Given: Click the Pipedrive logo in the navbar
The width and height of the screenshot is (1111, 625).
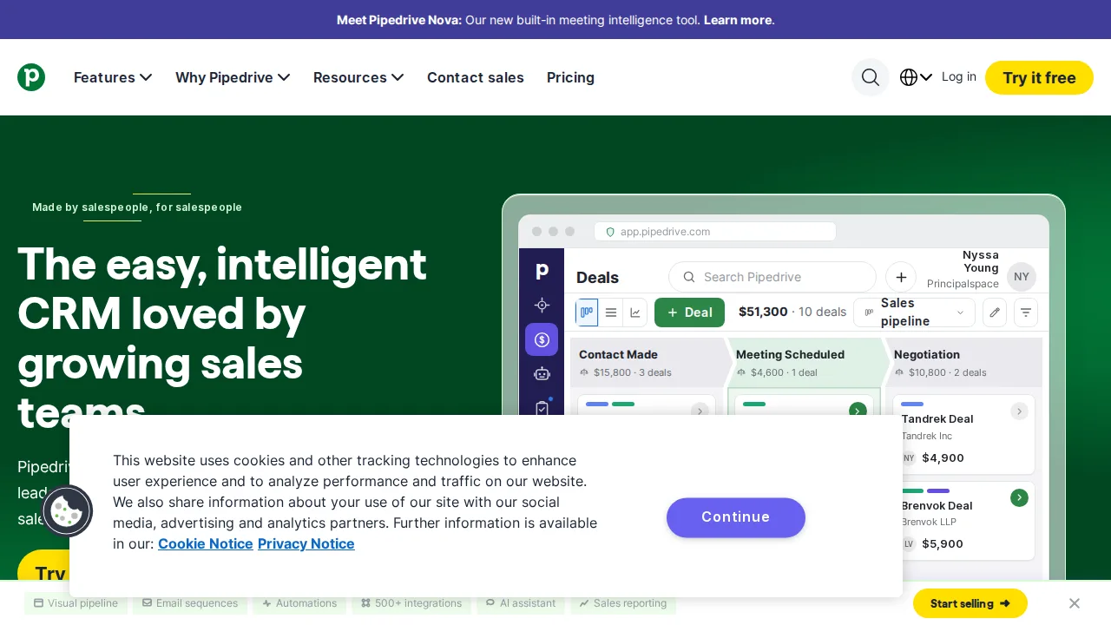Looking at the screenshot, I should pos(31,77).
